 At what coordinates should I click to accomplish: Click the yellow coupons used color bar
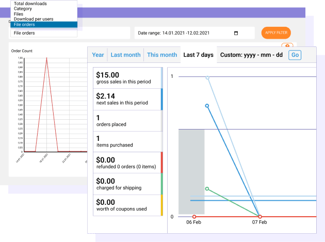tap(162, 205)
